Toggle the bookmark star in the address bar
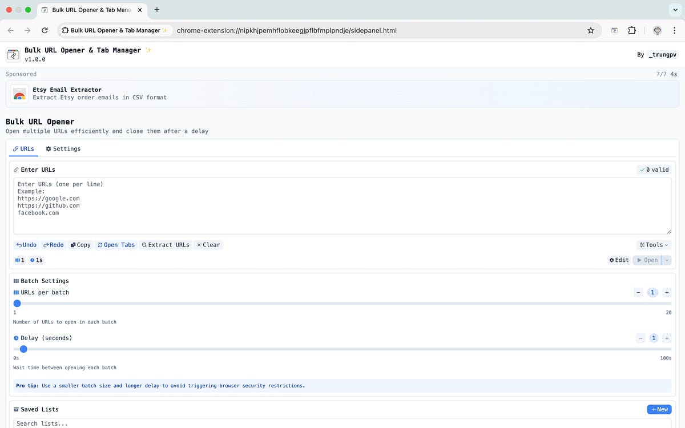The height and width of the screenshot is (428, 685). [x=591, y=30]
